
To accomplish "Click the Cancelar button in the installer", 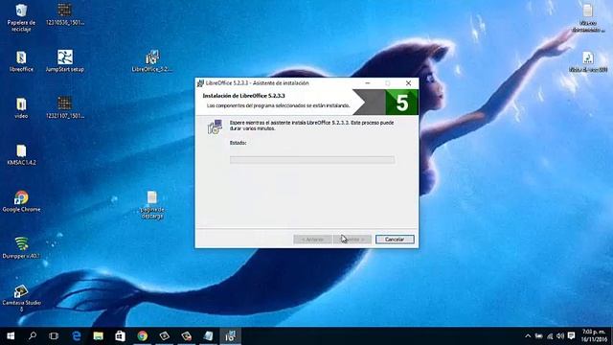I will (395, 239).
